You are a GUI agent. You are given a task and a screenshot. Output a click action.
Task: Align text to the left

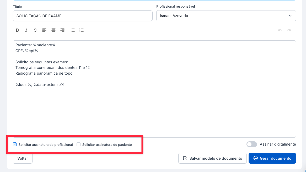[x=44, y=30]
